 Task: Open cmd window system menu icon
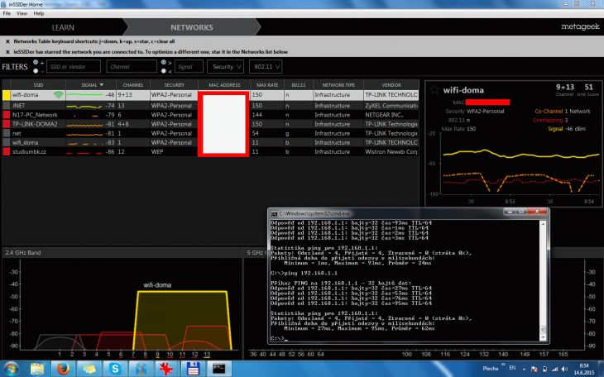click(x=274, y=214)
